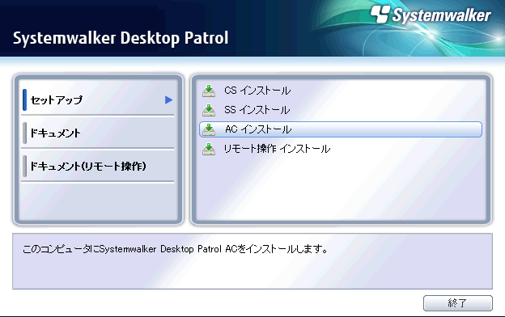Expand the セットアップ blue arrow
The height and width of the screenshot is (317, 505).
point(169,99)
